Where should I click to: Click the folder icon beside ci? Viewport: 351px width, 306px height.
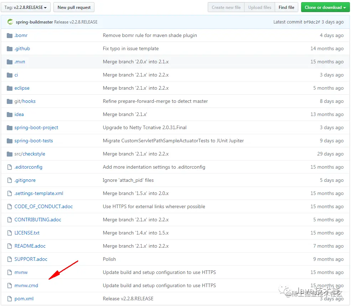pyautogui.click(x=10, y=75)
